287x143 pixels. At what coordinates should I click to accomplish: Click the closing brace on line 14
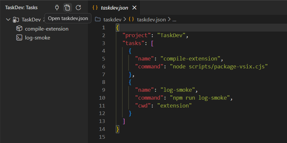(118, 129)
